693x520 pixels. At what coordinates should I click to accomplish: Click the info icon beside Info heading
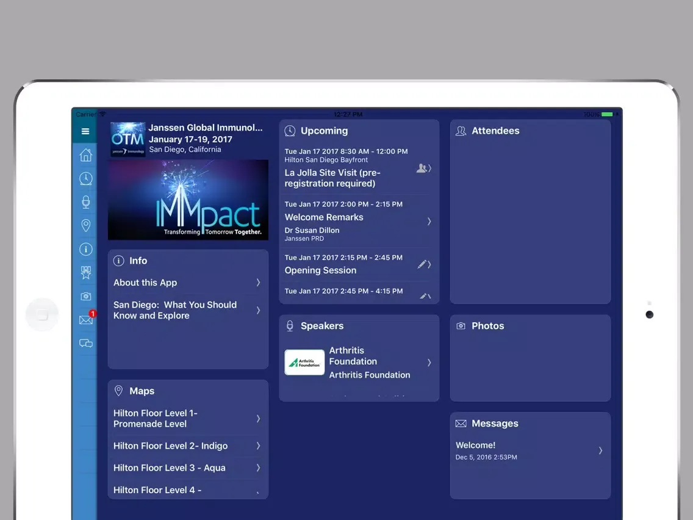pos(118,261)
